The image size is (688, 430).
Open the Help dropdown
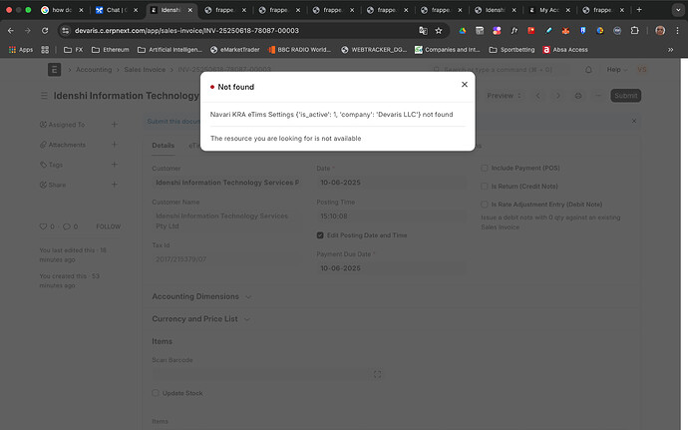point(616,70)
